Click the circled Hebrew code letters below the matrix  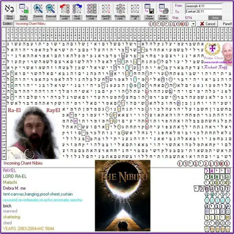[x=203, y=163]
